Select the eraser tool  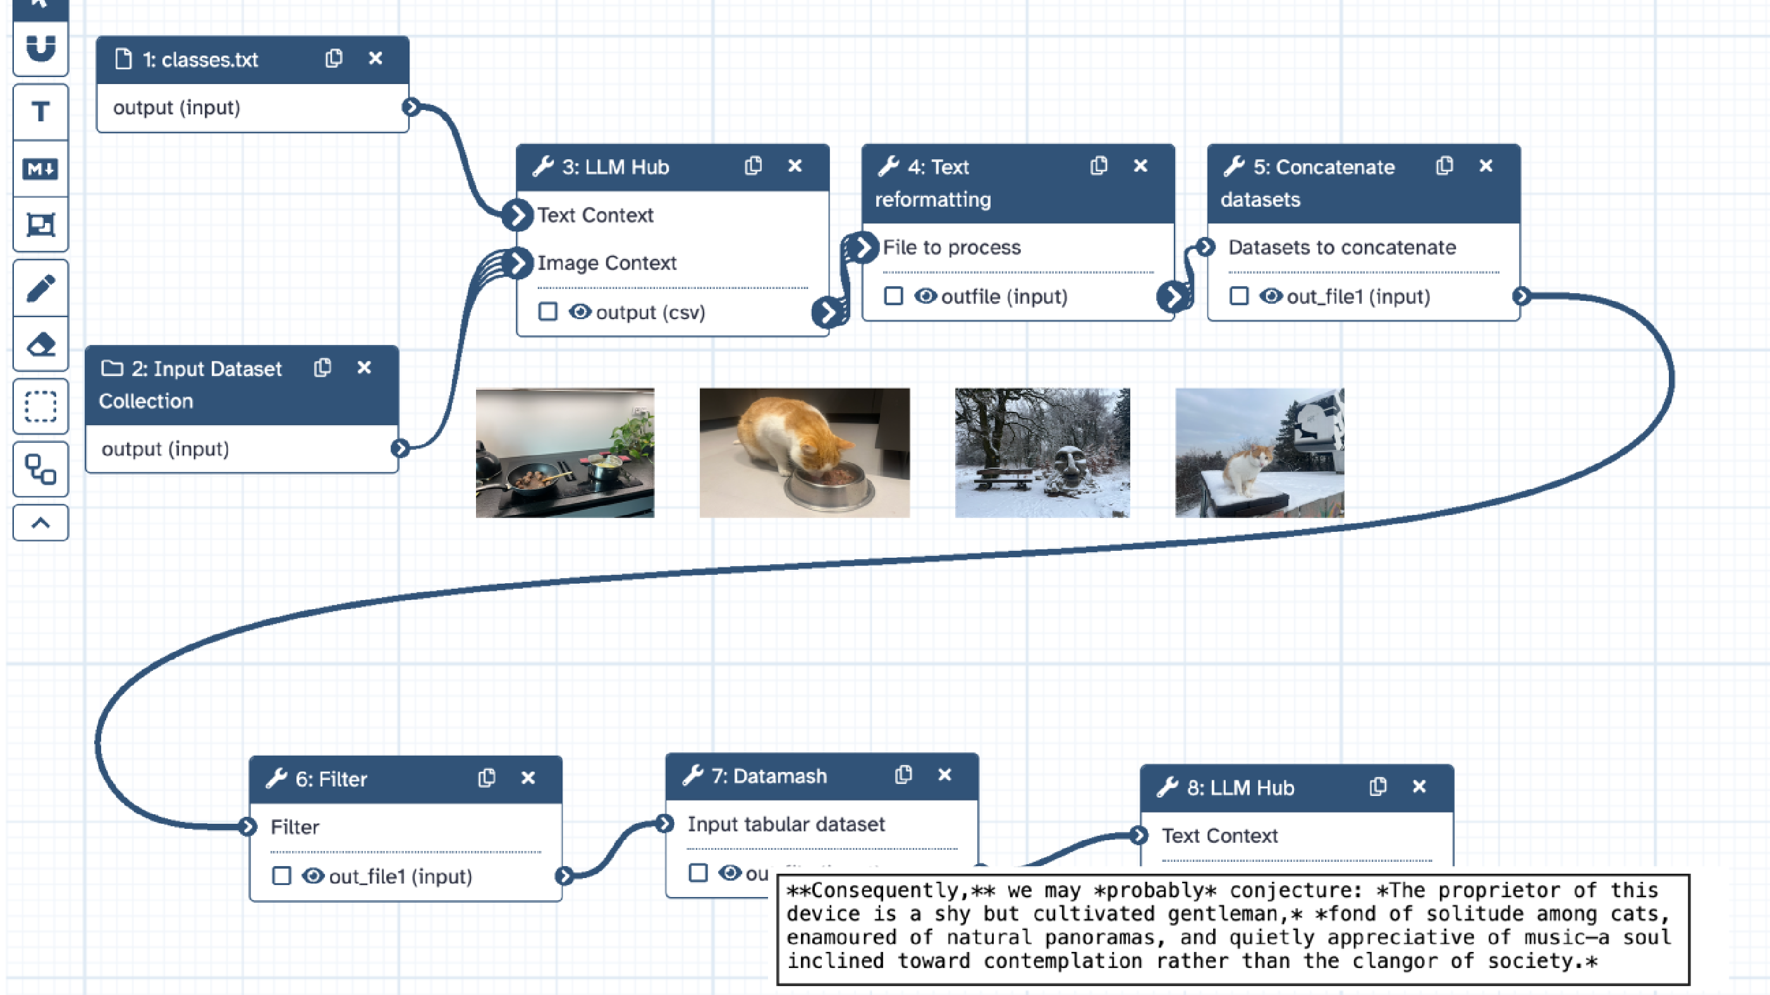point(40,345)
